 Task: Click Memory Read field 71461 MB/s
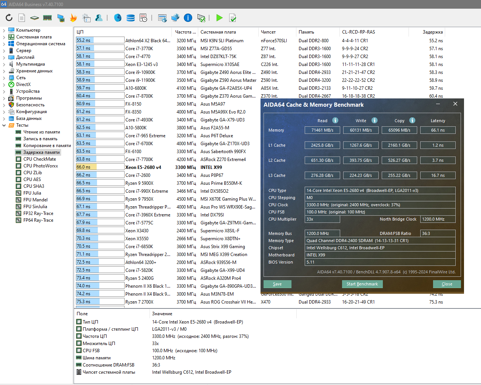[322, 130]
